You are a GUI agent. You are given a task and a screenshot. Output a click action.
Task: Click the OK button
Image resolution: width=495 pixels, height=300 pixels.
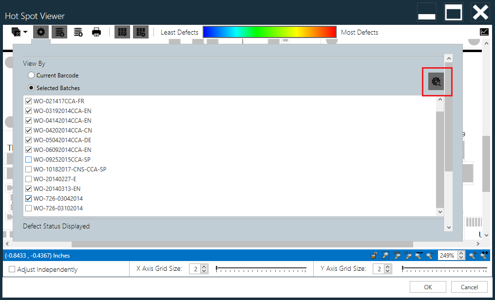tap(427, 287)
